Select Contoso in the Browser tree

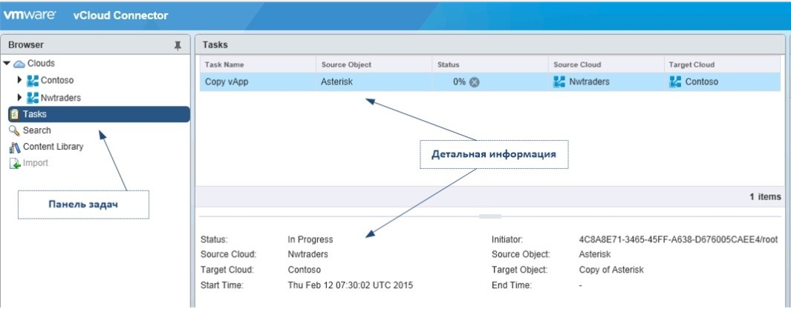point(57,80)
